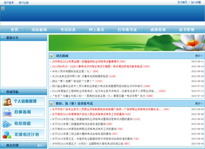This screenshot has width=205, height=149.
Task: Select 打印准考证 in the navigation bar
Action: click(x=128, y=29)
